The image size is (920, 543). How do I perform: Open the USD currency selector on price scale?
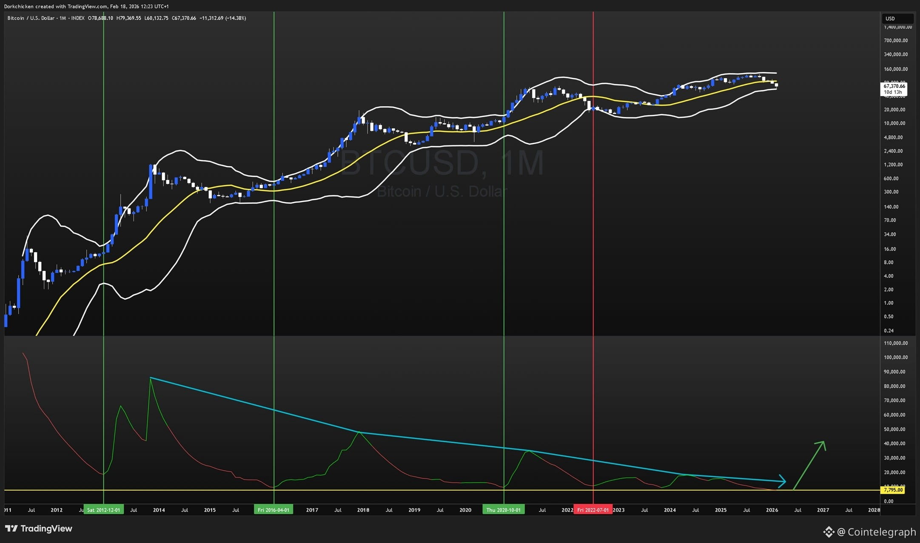pos(897,18)
